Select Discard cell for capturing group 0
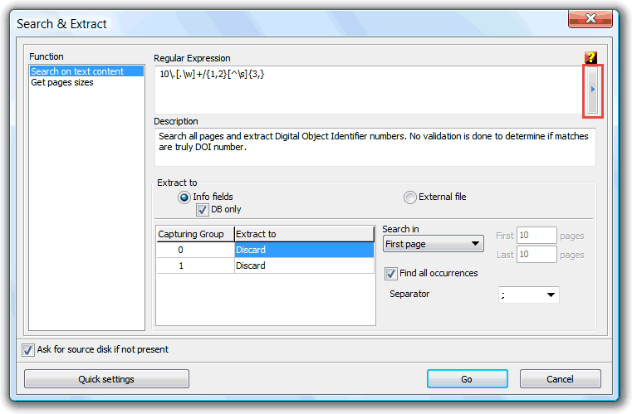This screenshot has height=414, width=632. [x=304, y=250]
